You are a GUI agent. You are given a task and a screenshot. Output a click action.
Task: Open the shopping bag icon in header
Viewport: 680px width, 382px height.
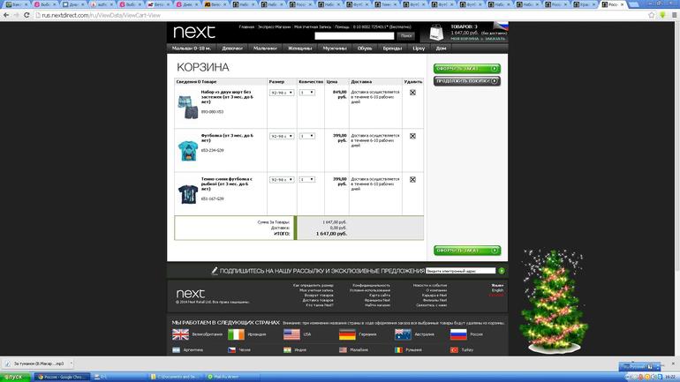click(x=437, y=34)
